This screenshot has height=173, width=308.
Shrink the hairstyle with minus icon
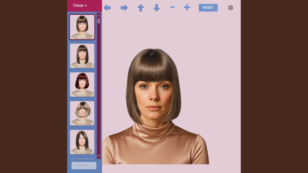coord(172,7)
